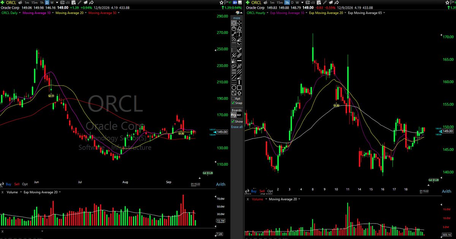Viewport: 456px width, 239px height.
Task: Click the flag icon on left chart
Action: pyautogui.click(x=226, y=2)
